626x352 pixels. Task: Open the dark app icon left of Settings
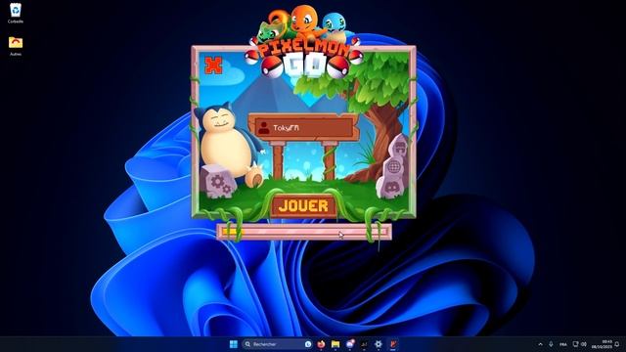[x=364, y=344]
